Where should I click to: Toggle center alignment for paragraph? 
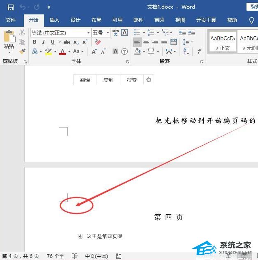coord(146,42)
